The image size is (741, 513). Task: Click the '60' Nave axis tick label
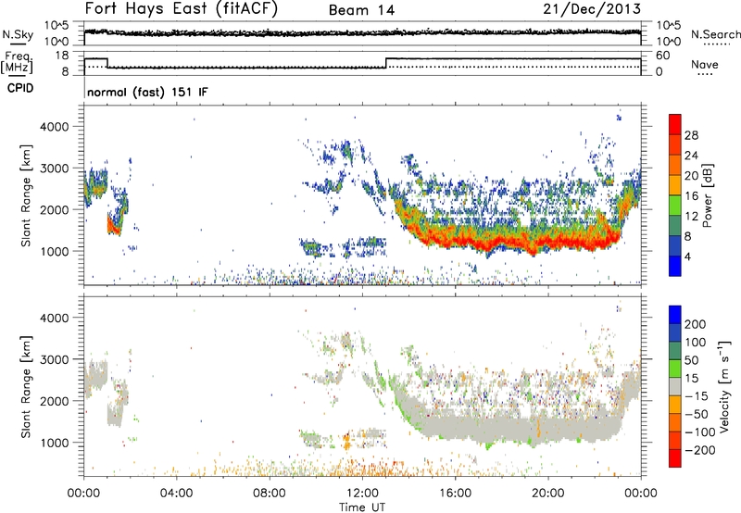(662, 56)
